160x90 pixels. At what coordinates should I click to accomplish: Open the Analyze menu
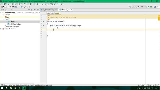coord(27,4)
